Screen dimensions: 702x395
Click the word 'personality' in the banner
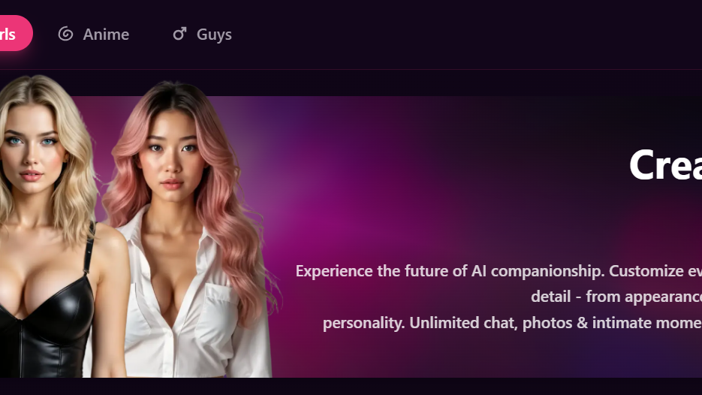[x=363, y=323]
